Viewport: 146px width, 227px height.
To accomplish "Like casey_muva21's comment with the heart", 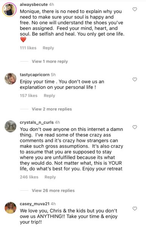I will tap(135, 208).
